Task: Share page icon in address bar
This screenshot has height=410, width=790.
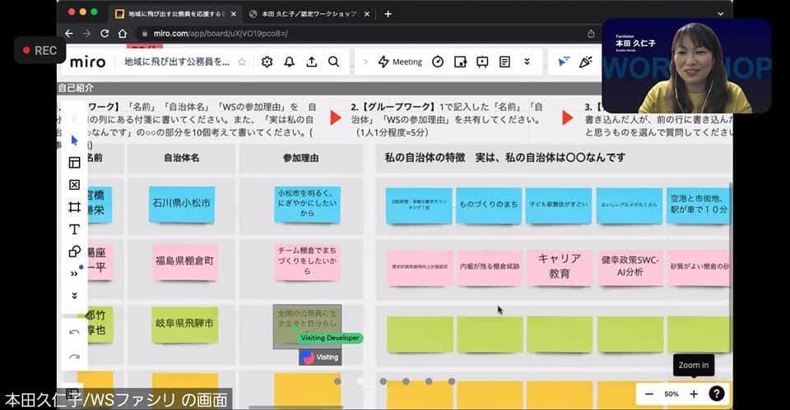Action: [x=591, y=34]
